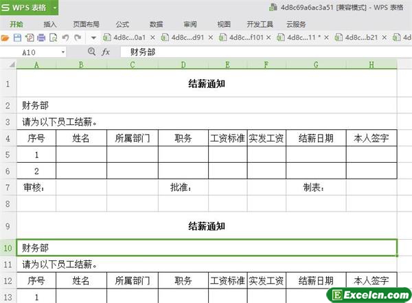Click the redo arrow icon
This screenshot has height=303, width=412.
click(x=78, y=38)
